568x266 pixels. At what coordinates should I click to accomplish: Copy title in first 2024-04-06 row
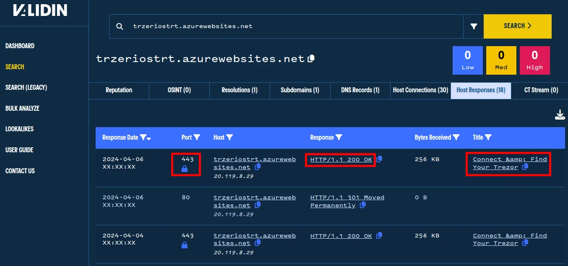(525, 167)
